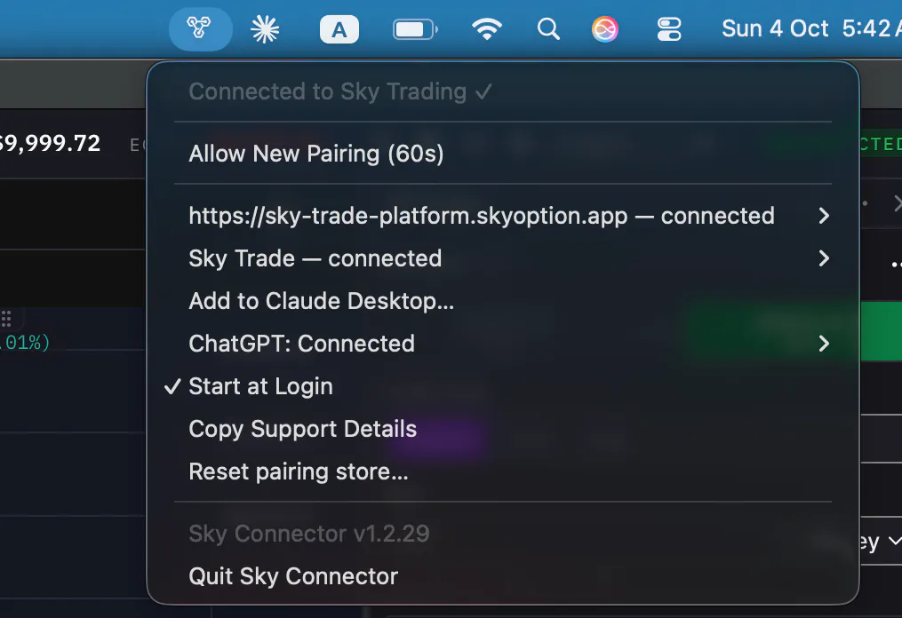
Task: Expand chevron beside ChatGPT: Connected
Action: 824,344
